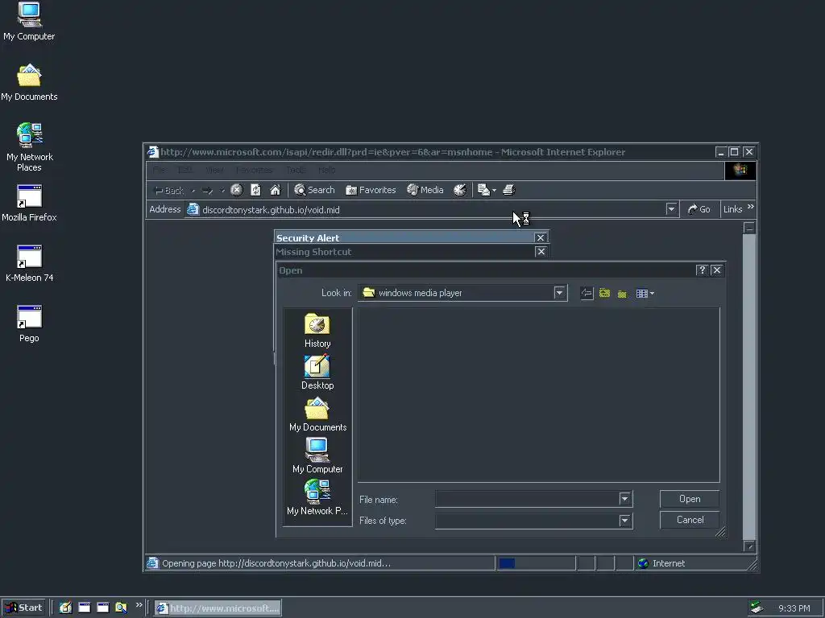This screenshot has width=825, height=618.
Task: Click the Internet Explorer taskbar button
Action: coord(218,608)
